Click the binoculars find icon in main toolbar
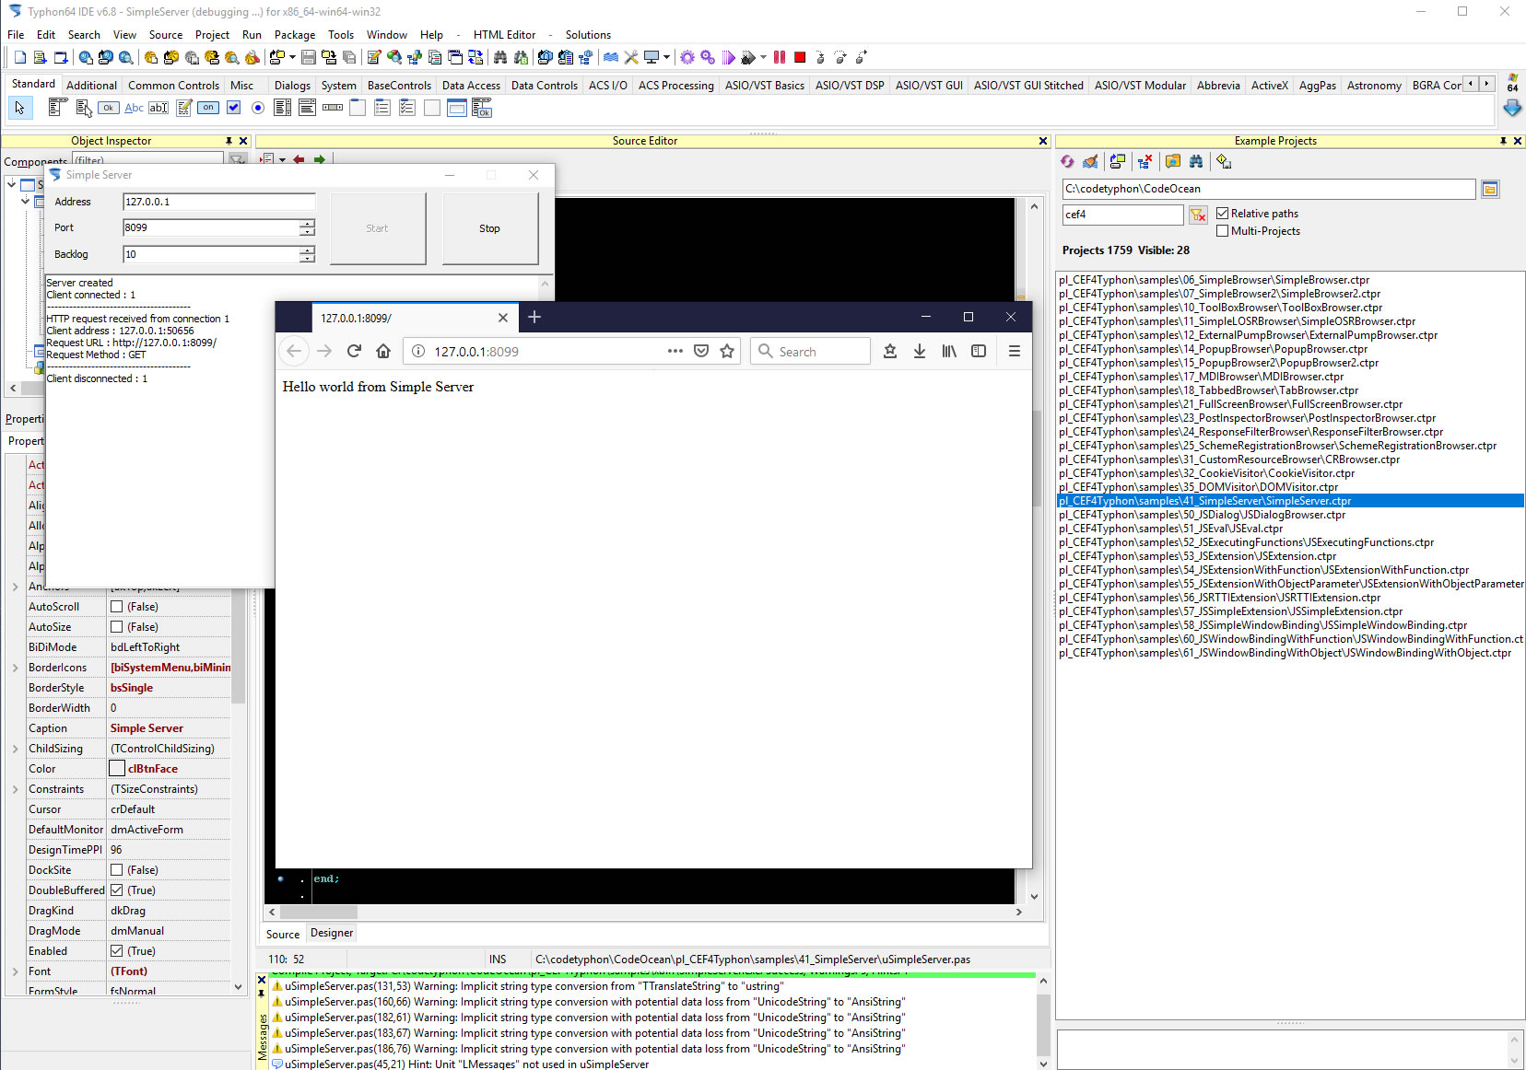Viewport: 1526px width, 1070px height. (x=500, y=57)
